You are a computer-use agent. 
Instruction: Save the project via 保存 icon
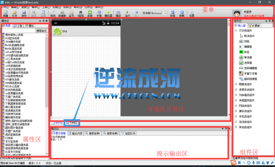click(x=24, y=13)
